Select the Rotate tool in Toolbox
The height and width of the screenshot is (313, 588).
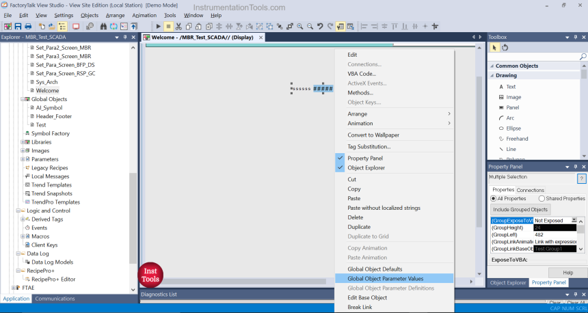pyautogui.click(x=505, y=48)
